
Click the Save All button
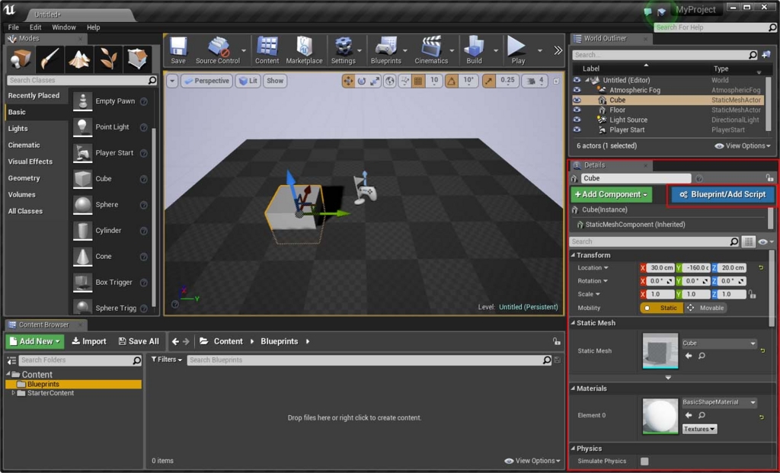point(139,341)
